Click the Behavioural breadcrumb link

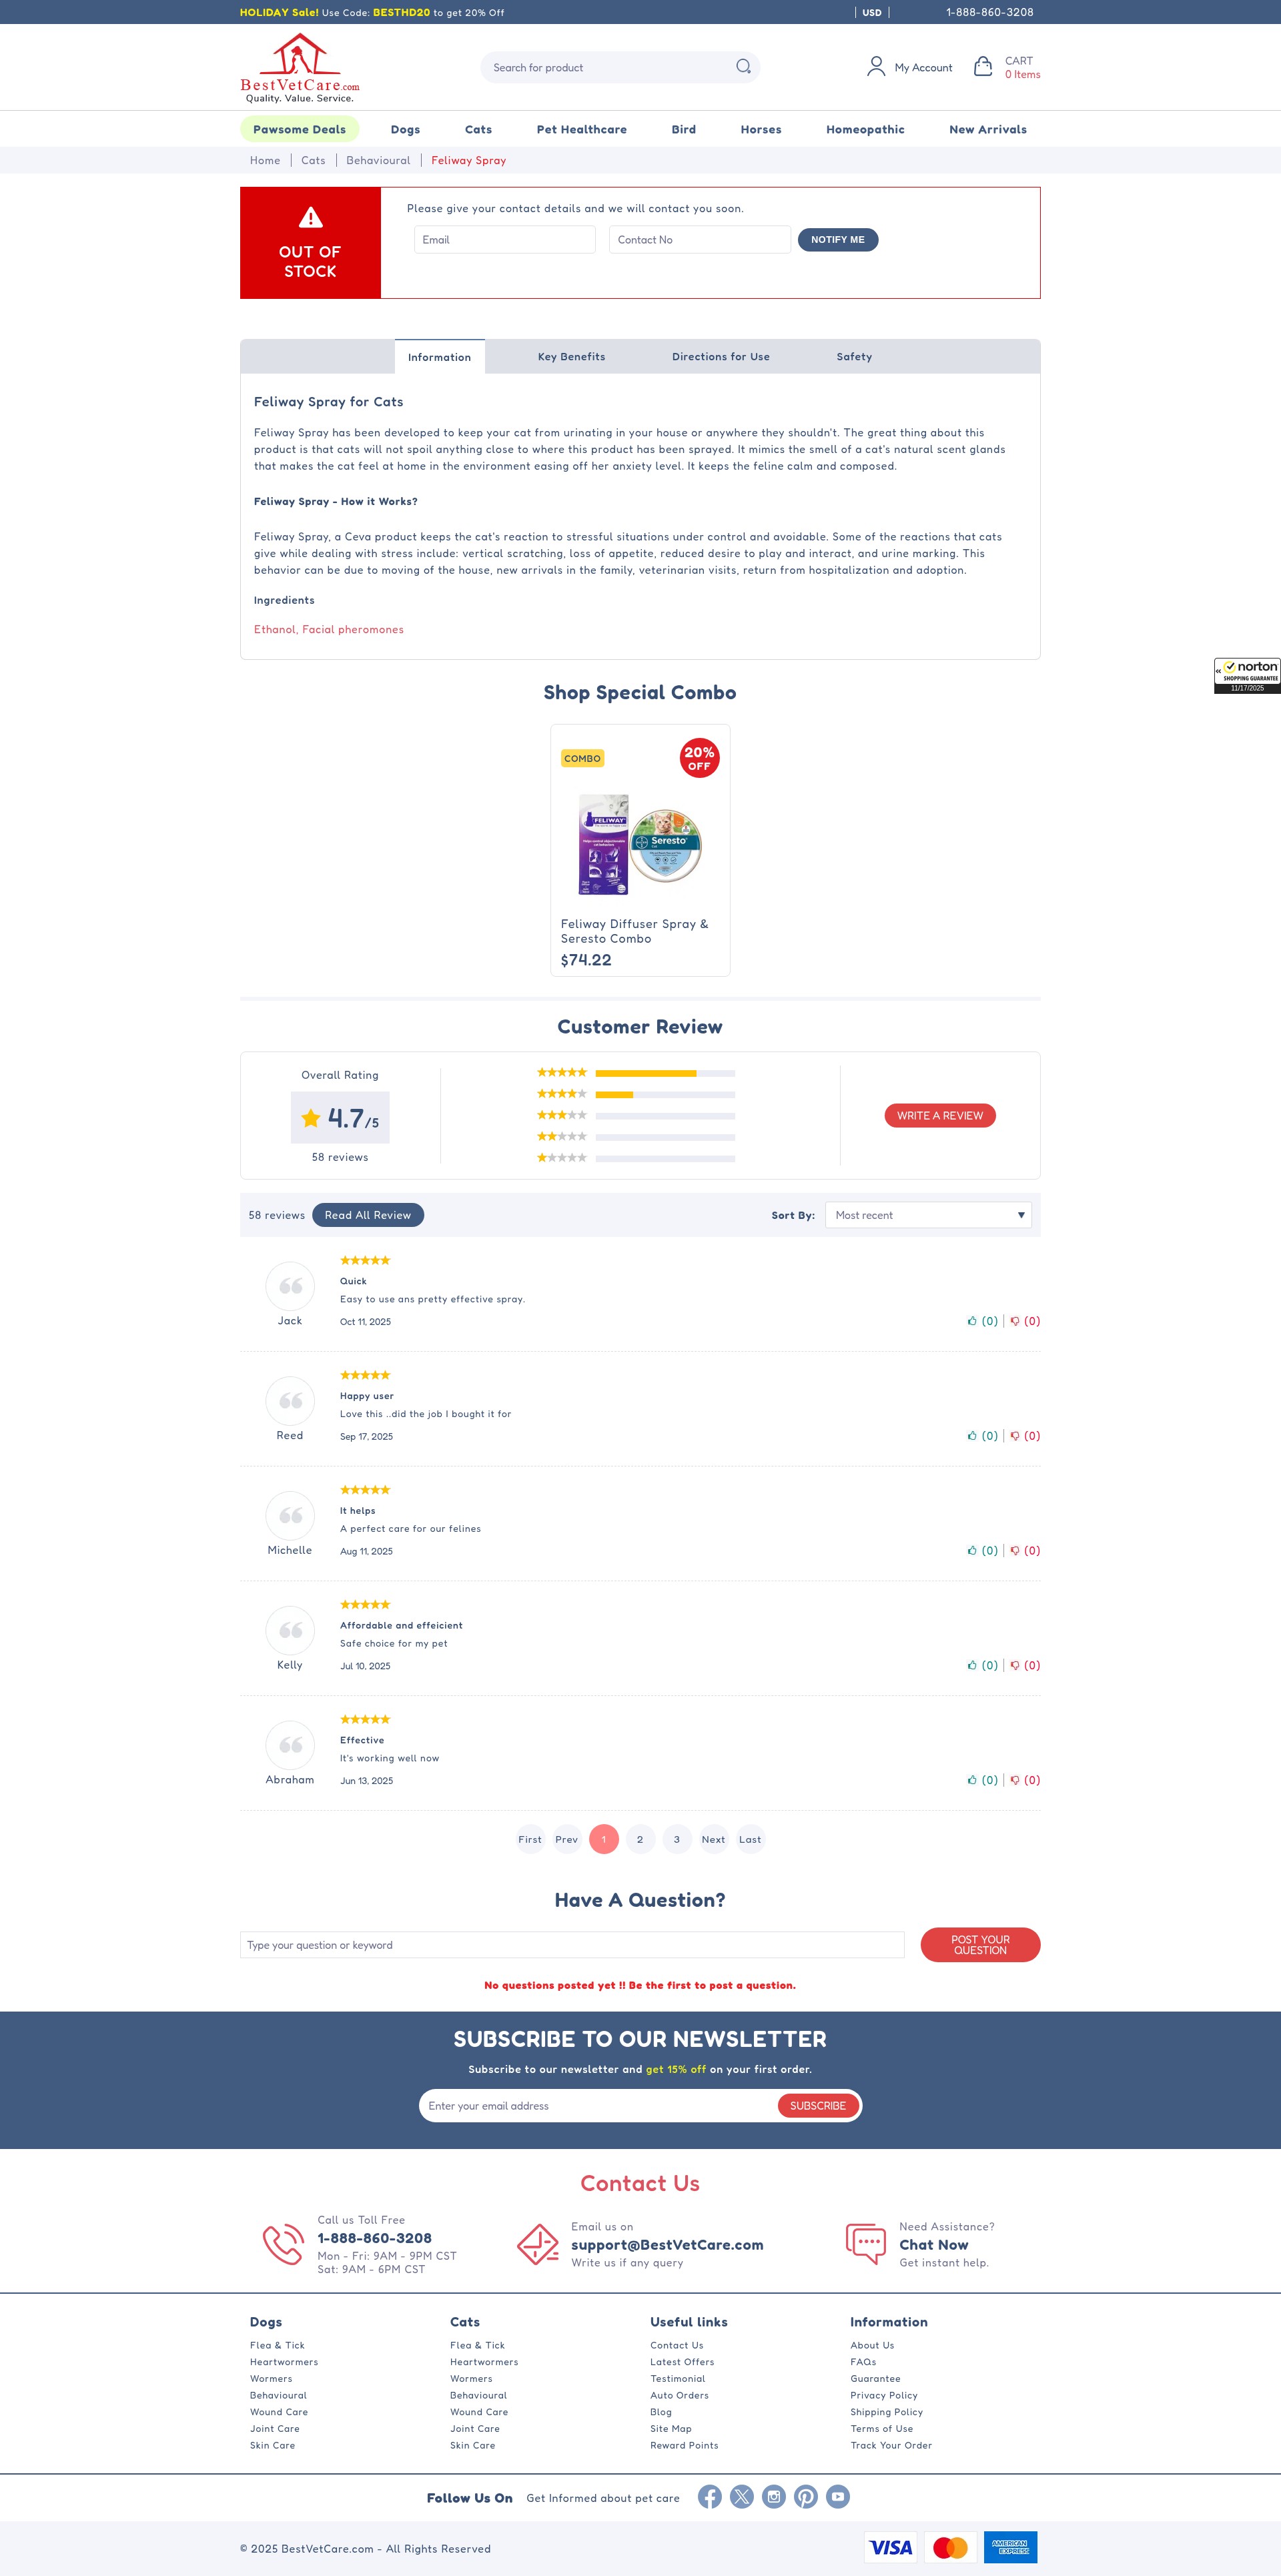378,160
